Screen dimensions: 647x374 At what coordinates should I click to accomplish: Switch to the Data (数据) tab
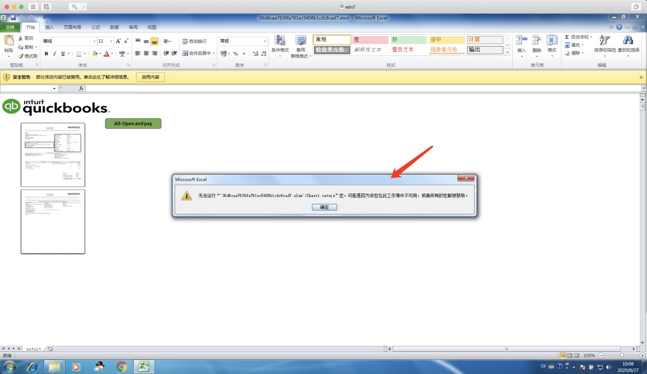(x=114, y=27)
